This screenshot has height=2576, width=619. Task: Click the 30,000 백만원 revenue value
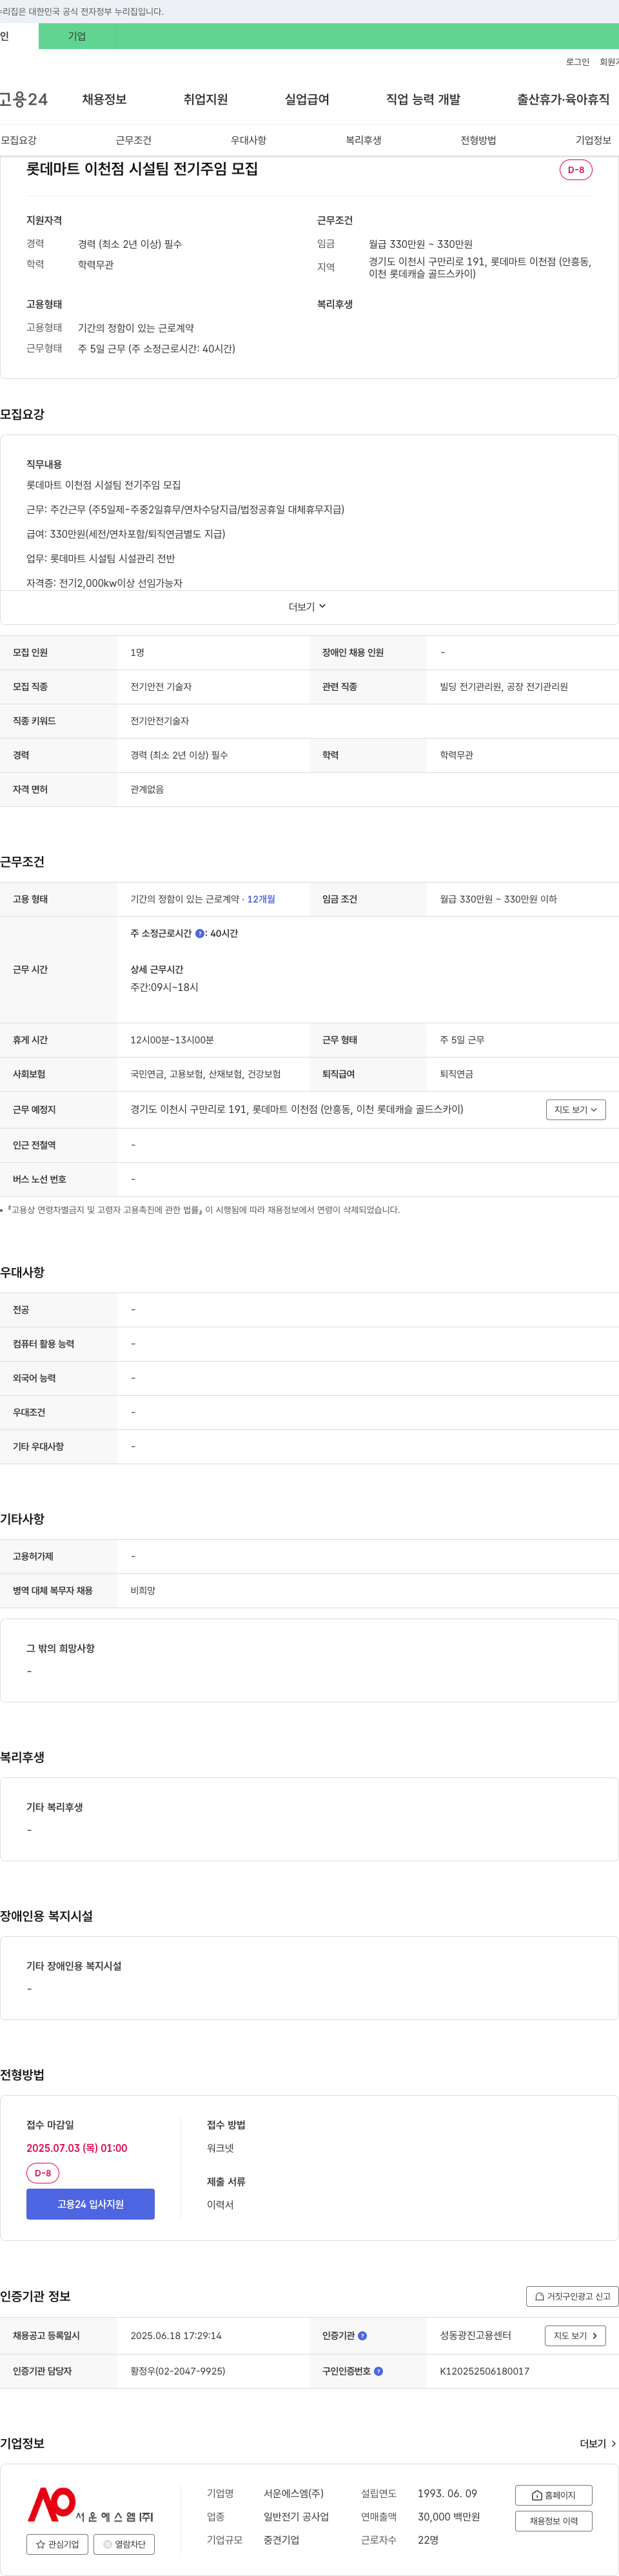pos(448,2517)
